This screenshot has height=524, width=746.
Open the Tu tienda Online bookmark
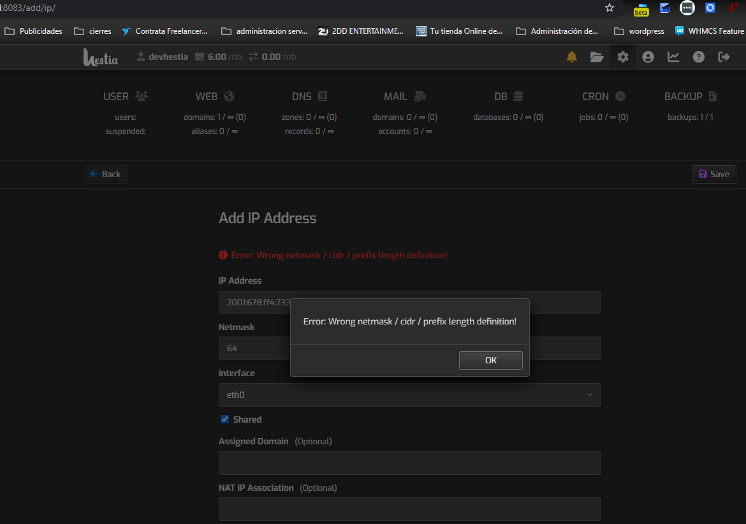pos(459,31)
